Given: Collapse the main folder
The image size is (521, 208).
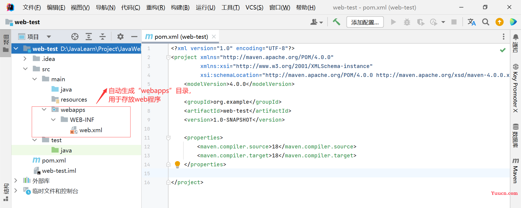Looking at the screenshot, I should pyautogui.click(x=34, y=79).
